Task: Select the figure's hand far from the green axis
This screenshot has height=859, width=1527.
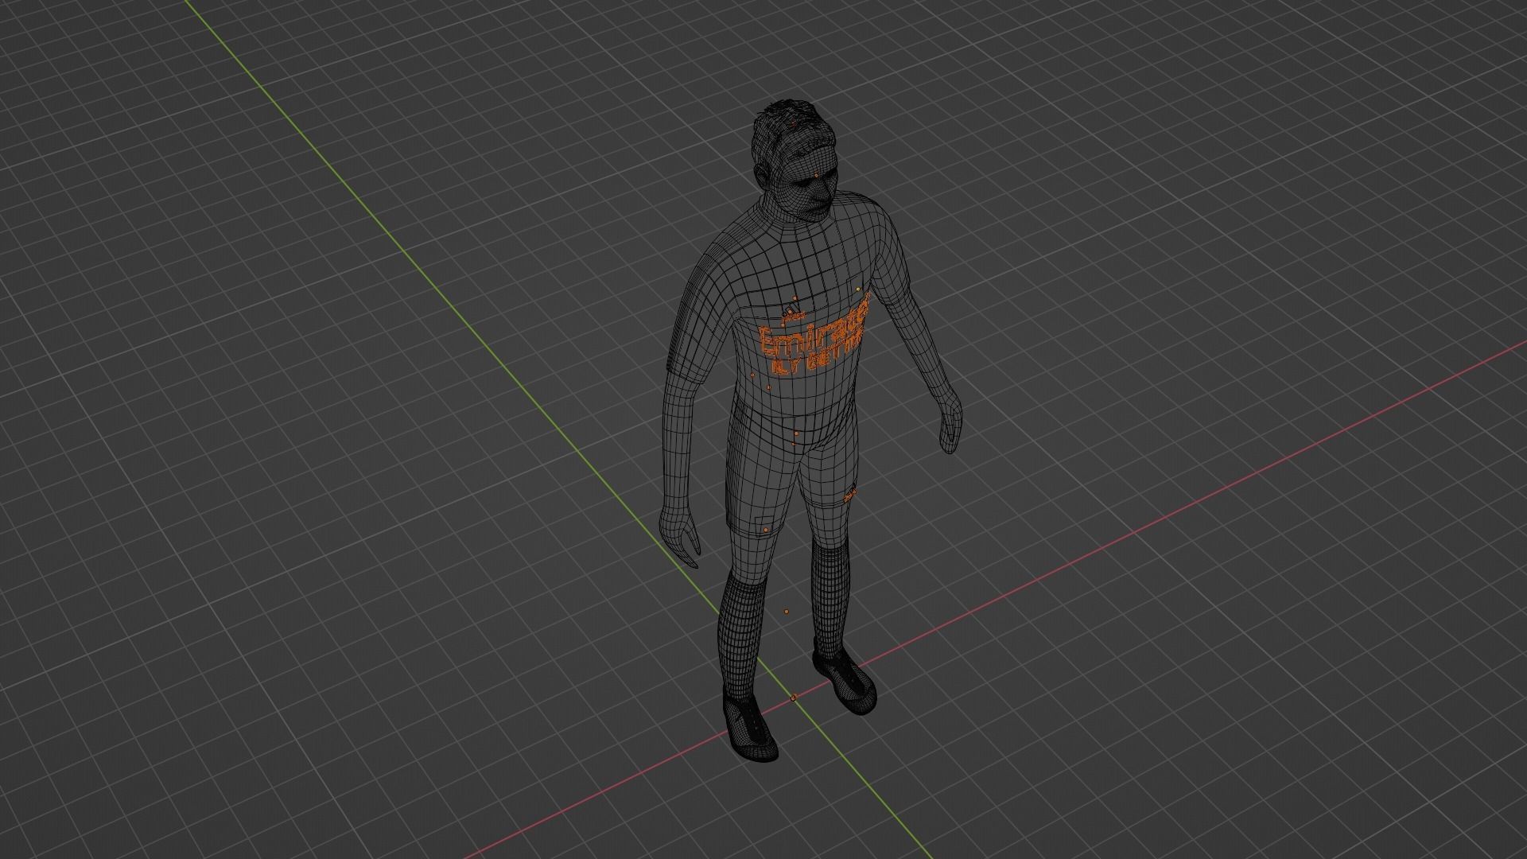Action: [950, 422]
